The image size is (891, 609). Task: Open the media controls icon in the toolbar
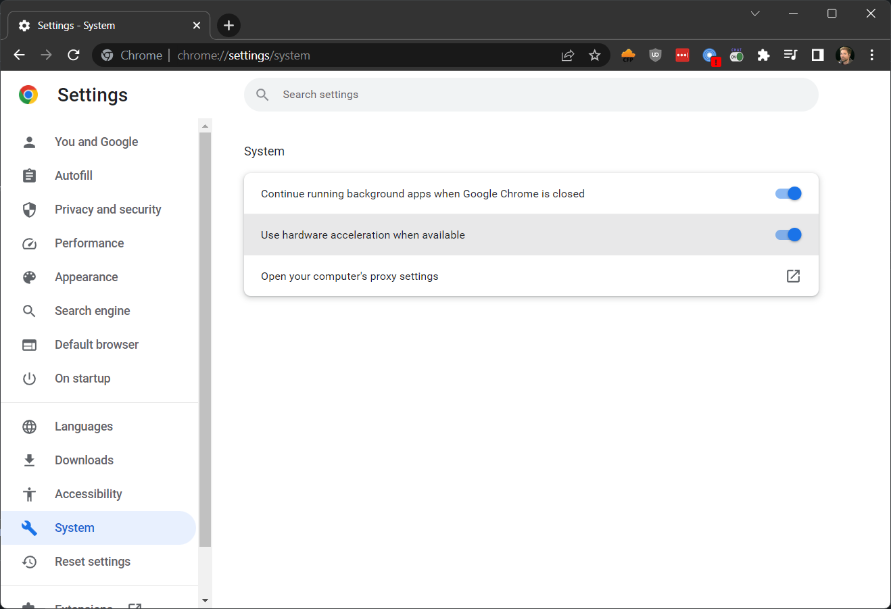790,55
